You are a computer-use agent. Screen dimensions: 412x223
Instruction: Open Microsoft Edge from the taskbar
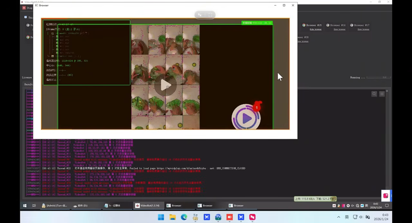coord(184,217)
